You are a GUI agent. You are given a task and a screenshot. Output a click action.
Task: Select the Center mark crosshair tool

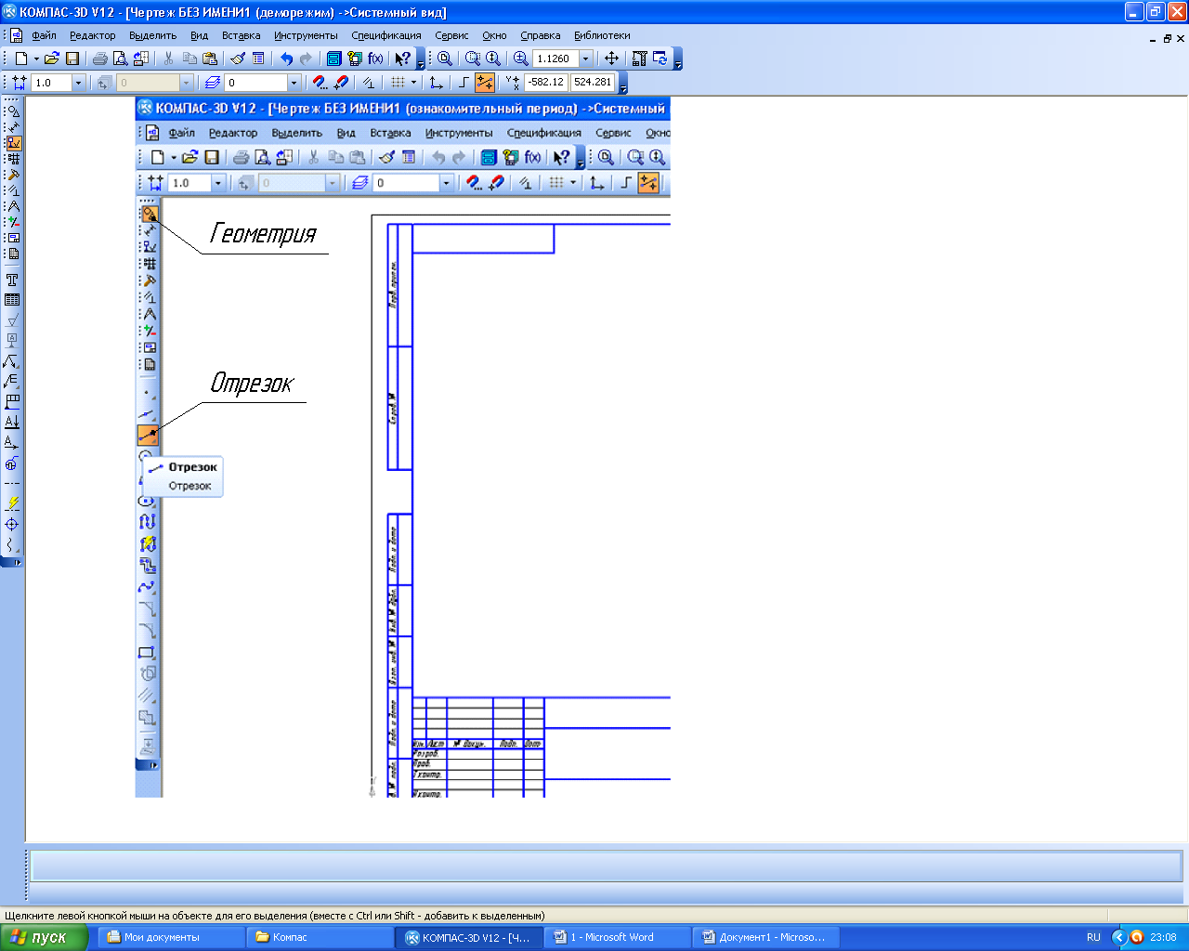point(12,525)
